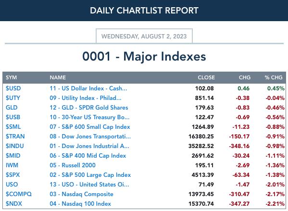Select S&P 500 Large Cap Index link
Viewport: 288px width, 211px height.
point(90,175)
